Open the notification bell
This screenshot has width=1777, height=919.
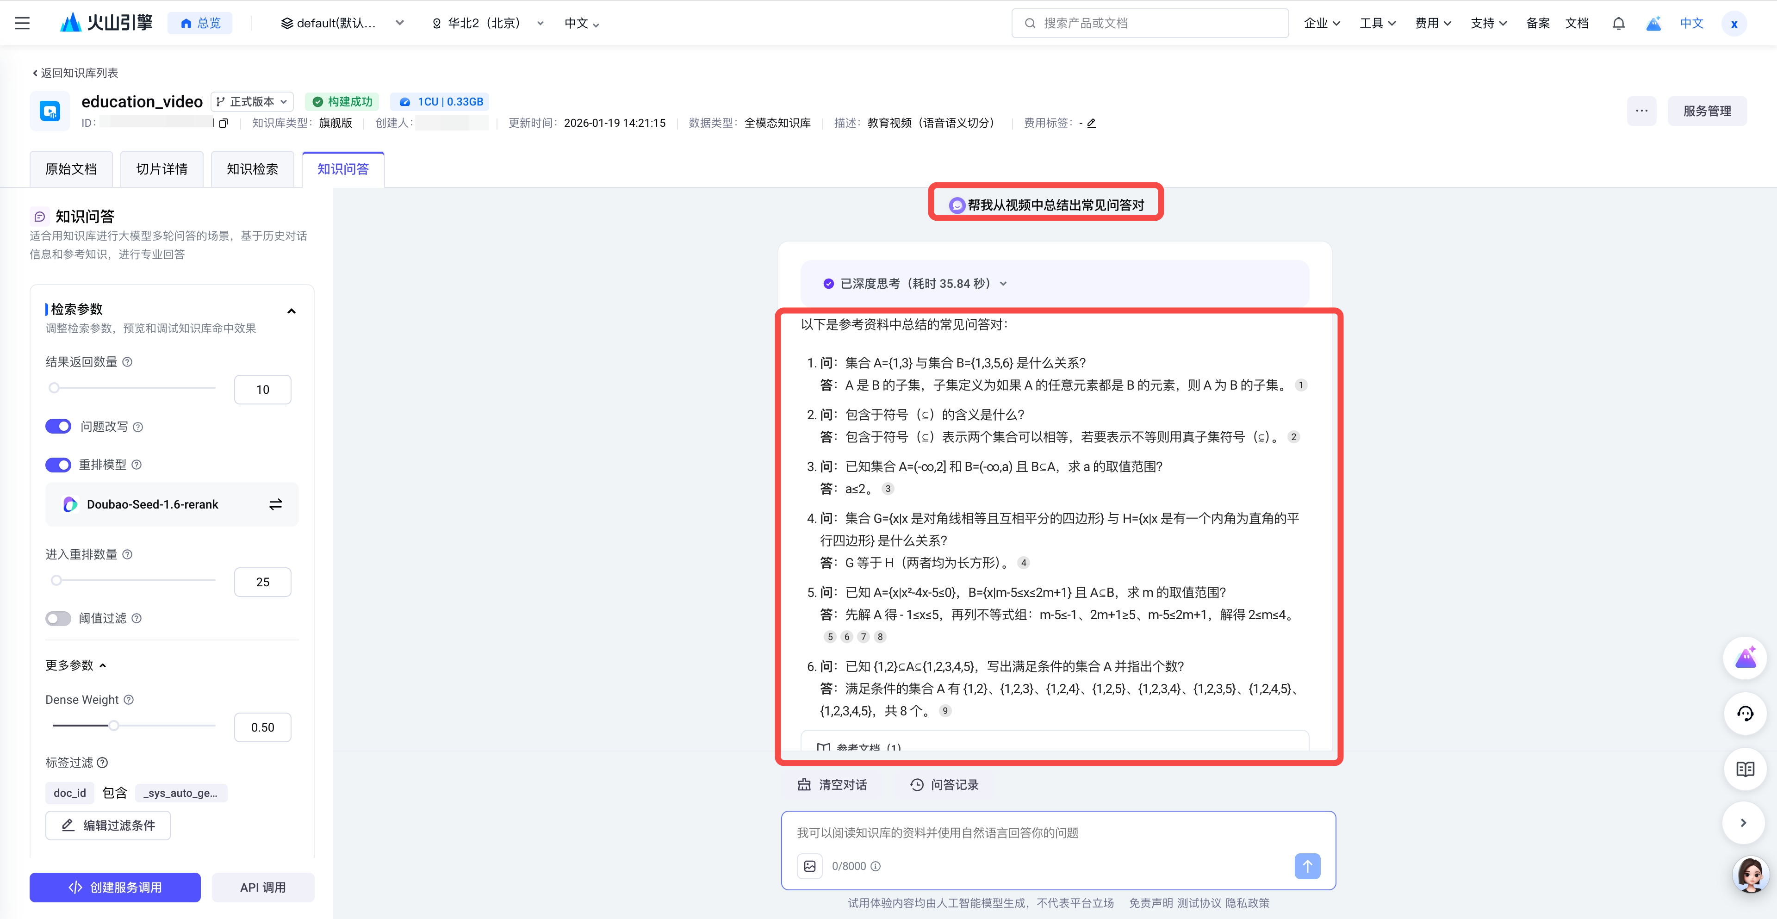point(1618,23)
